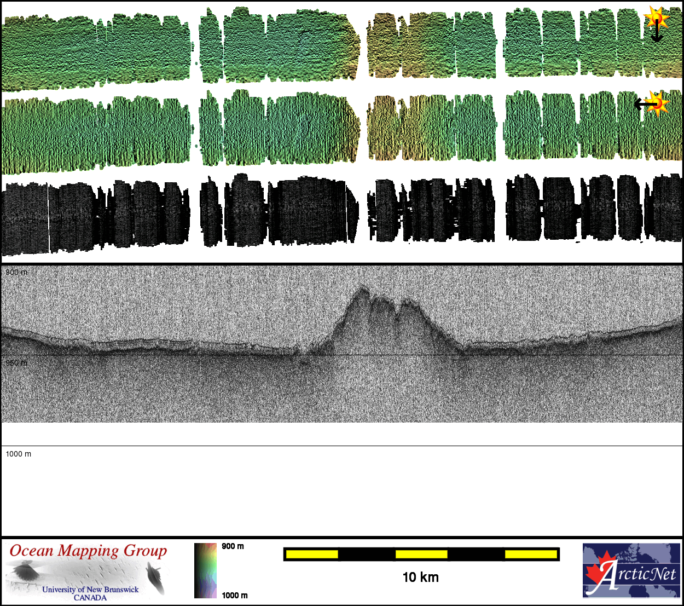
Task: Click the 950 m depth line label
Action: [x=16, y=363]
